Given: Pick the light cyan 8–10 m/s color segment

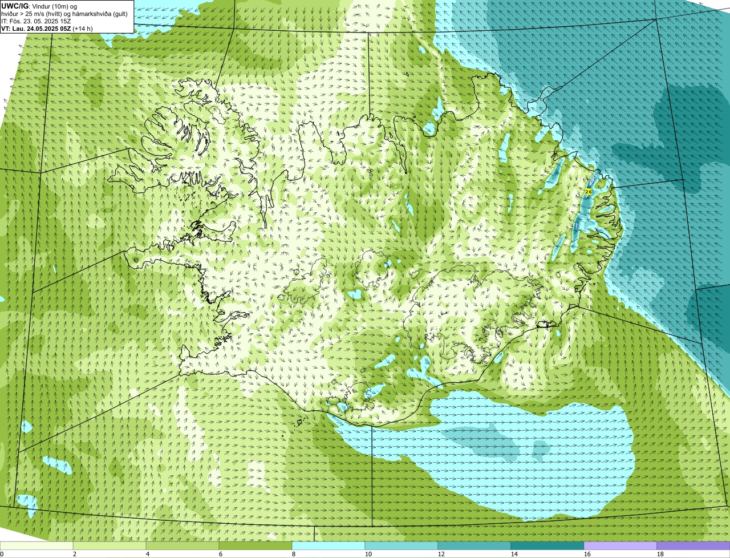Looking at the screenshot, I should coord(328,545).
